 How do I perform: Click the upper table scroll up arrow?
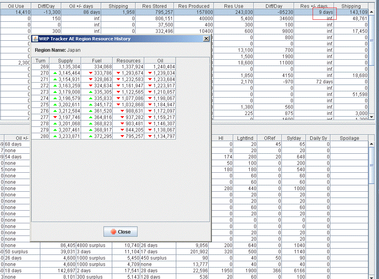(x=371, y=12)
